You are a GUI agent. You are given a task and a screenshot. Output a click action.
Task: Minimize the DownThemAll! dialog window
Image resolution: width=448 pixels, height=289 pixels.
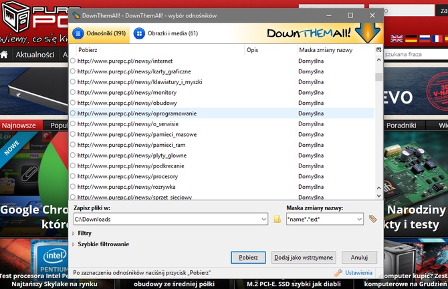pyautogui.click(x=329, y=15)
